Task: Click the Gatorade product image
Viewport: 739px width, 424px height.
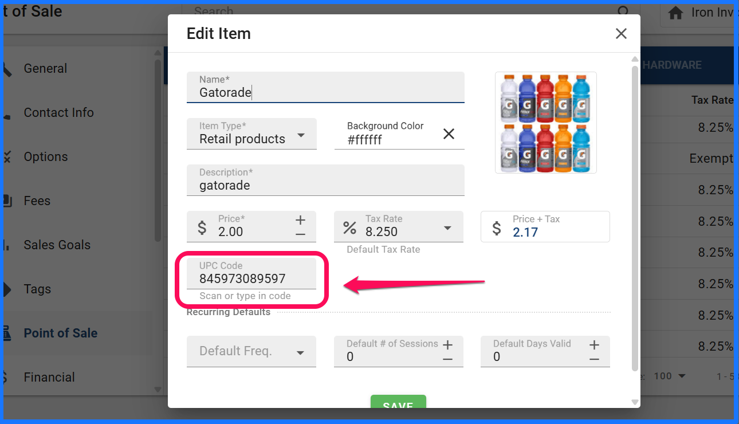Action: [x=546, y=123]
